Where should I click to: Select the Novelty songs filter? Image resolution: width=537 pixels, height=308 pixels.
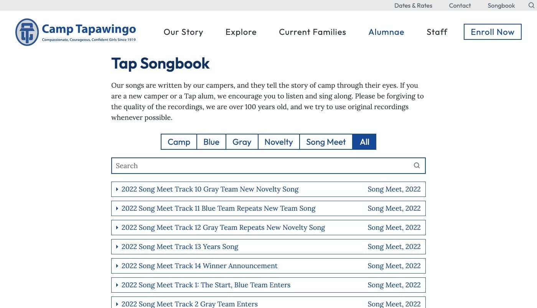pos(278,142)
